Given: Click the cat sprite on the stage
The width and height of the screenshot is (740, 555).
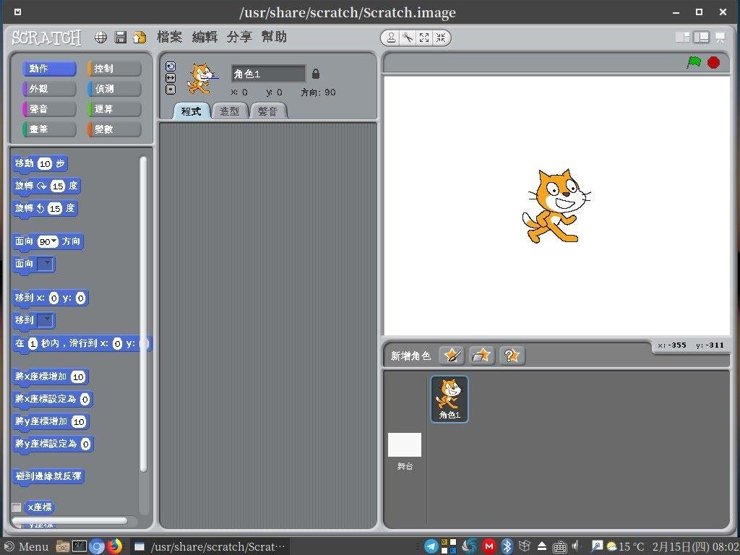Looking at the screenshot, I should click(x=556, y=206).
